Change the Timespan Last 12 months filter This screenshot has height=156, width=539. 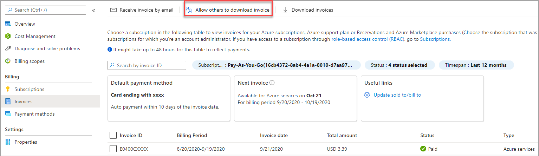(x=476, y=65)
